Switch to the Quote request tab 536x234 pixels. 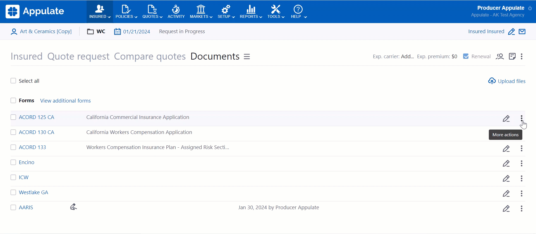[78, 57]
